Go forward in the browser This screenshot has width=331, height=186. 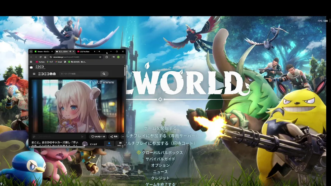click(36, 57)
